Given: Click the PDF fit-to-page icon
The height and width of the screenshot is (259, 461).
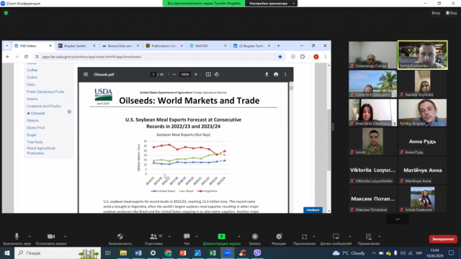Looking at the screenshot, I should [208, 74].
